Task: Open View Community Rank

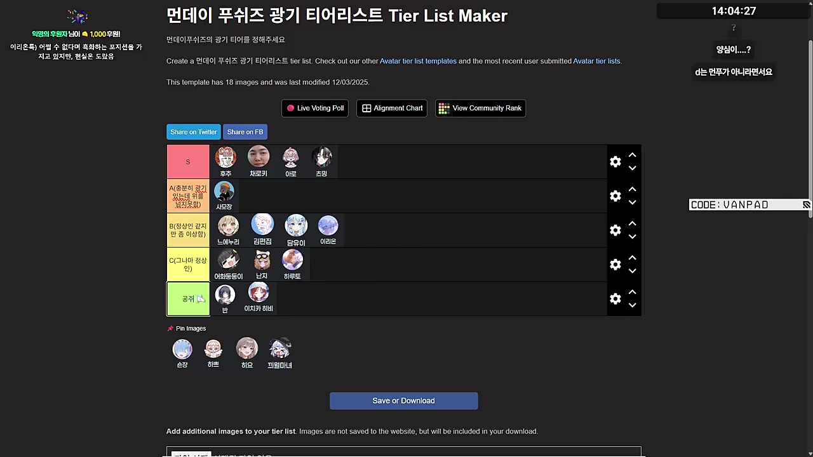Action: point(480,108)
